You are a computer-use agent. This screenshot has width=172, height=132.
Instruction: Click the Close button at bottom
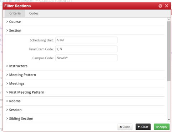(125, 127)
